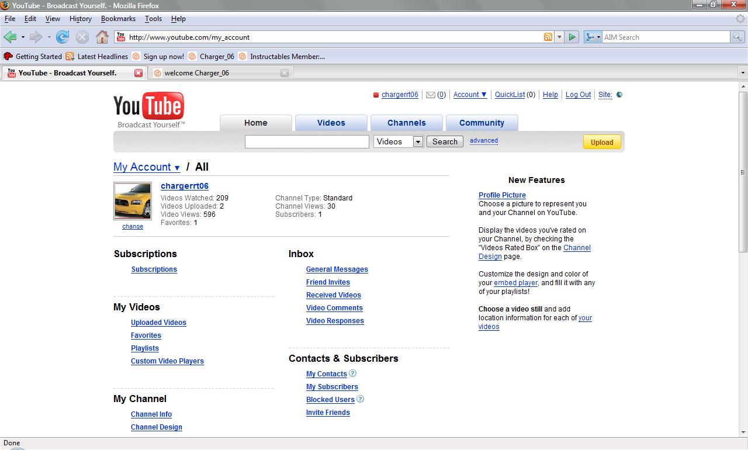Click the grayed Forward arrow button
Screen dimensions: 748x450
[x=36, y=37]
